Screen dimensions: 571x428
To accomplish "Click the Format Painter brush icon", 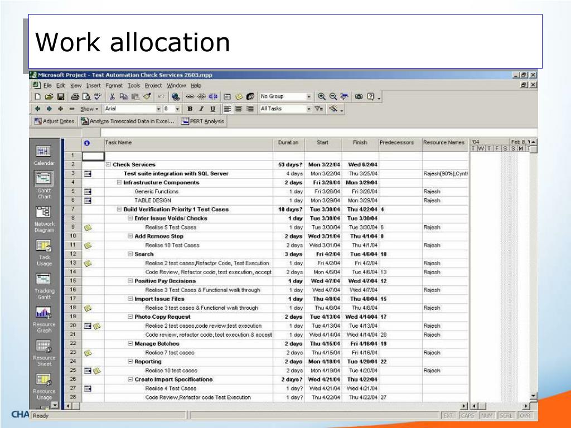I will point(147,97).
